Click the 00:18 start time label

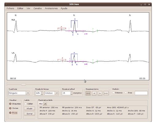click(13, 78)
